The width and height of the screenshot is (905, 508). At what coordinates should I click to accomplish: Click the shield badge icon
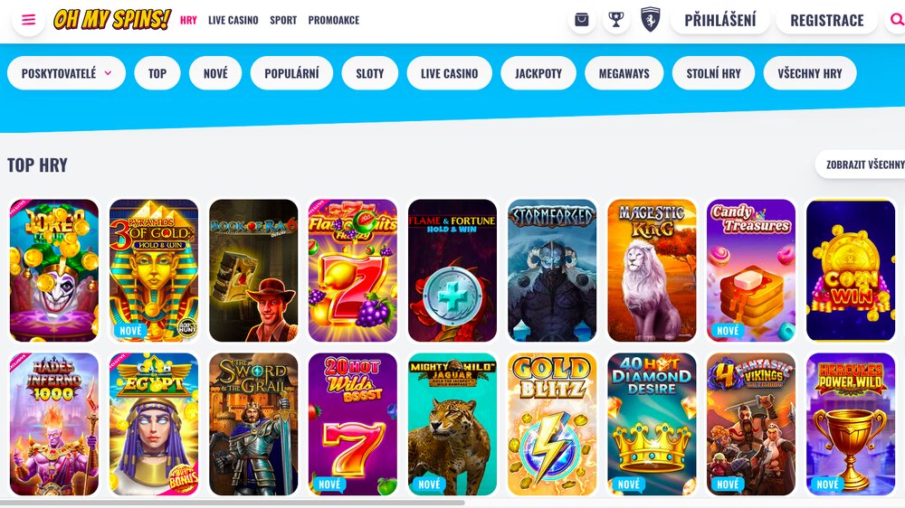click(651, 20)
